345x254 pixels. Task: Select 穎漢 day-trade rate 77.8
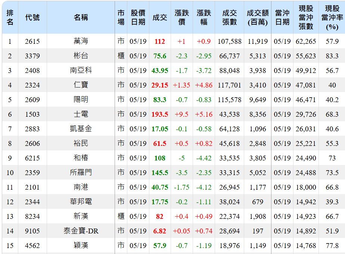point(332,245)
